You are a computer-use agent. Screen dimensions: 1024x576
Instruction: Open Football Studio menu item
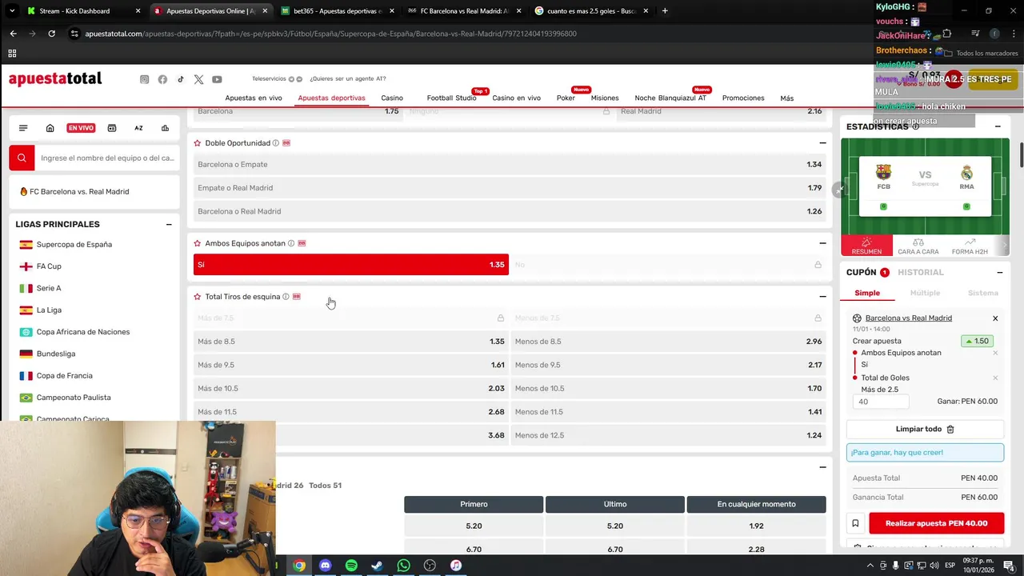451,98
